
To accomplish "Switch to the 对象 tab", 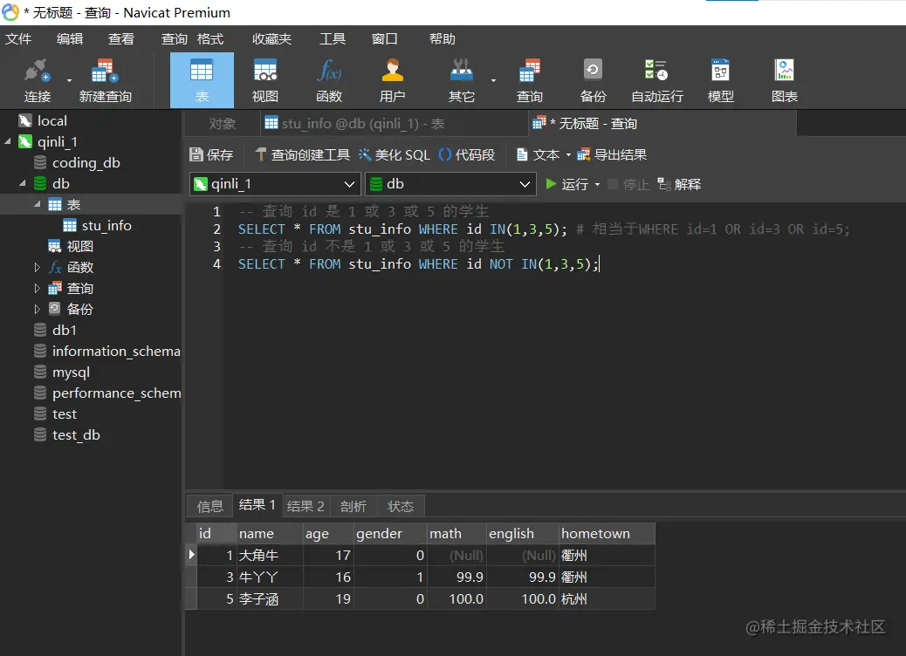I will coord(222,124).
